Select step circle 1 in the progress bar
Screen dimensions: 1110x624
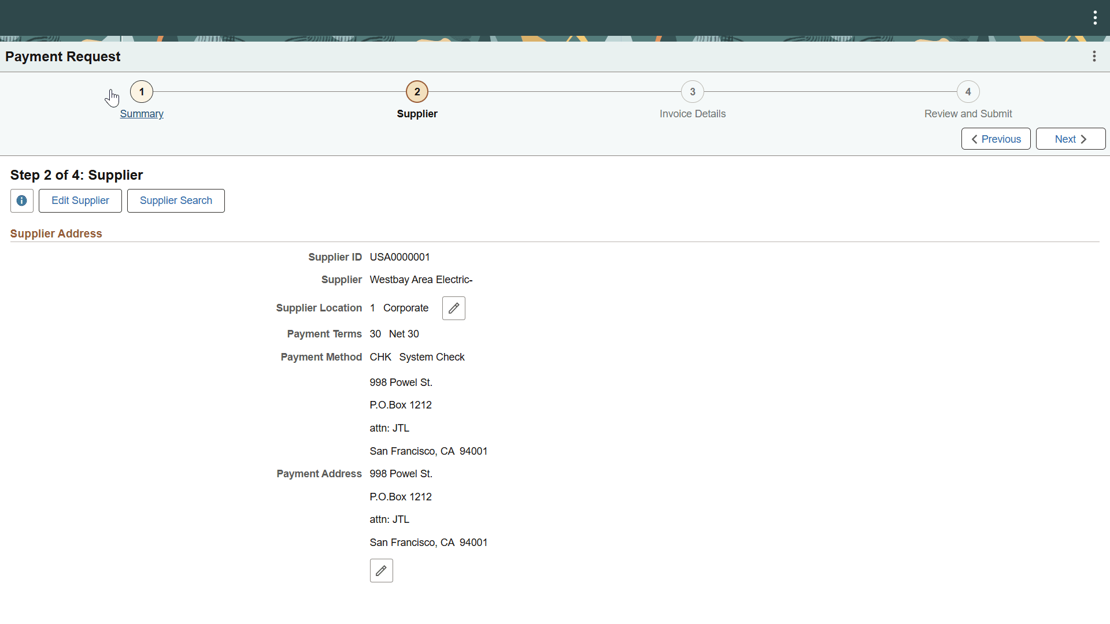point(141,91)
